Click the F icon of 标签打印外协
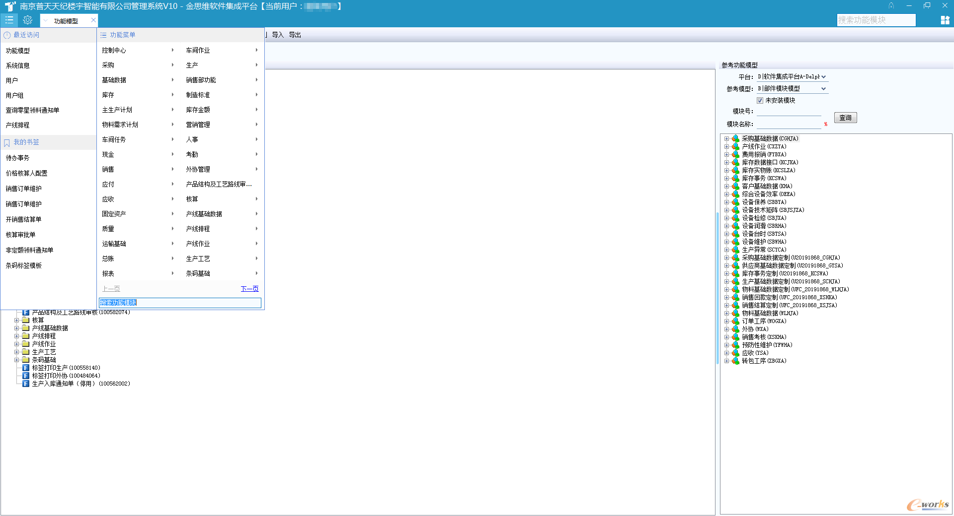954x516 pixels. 26,376
